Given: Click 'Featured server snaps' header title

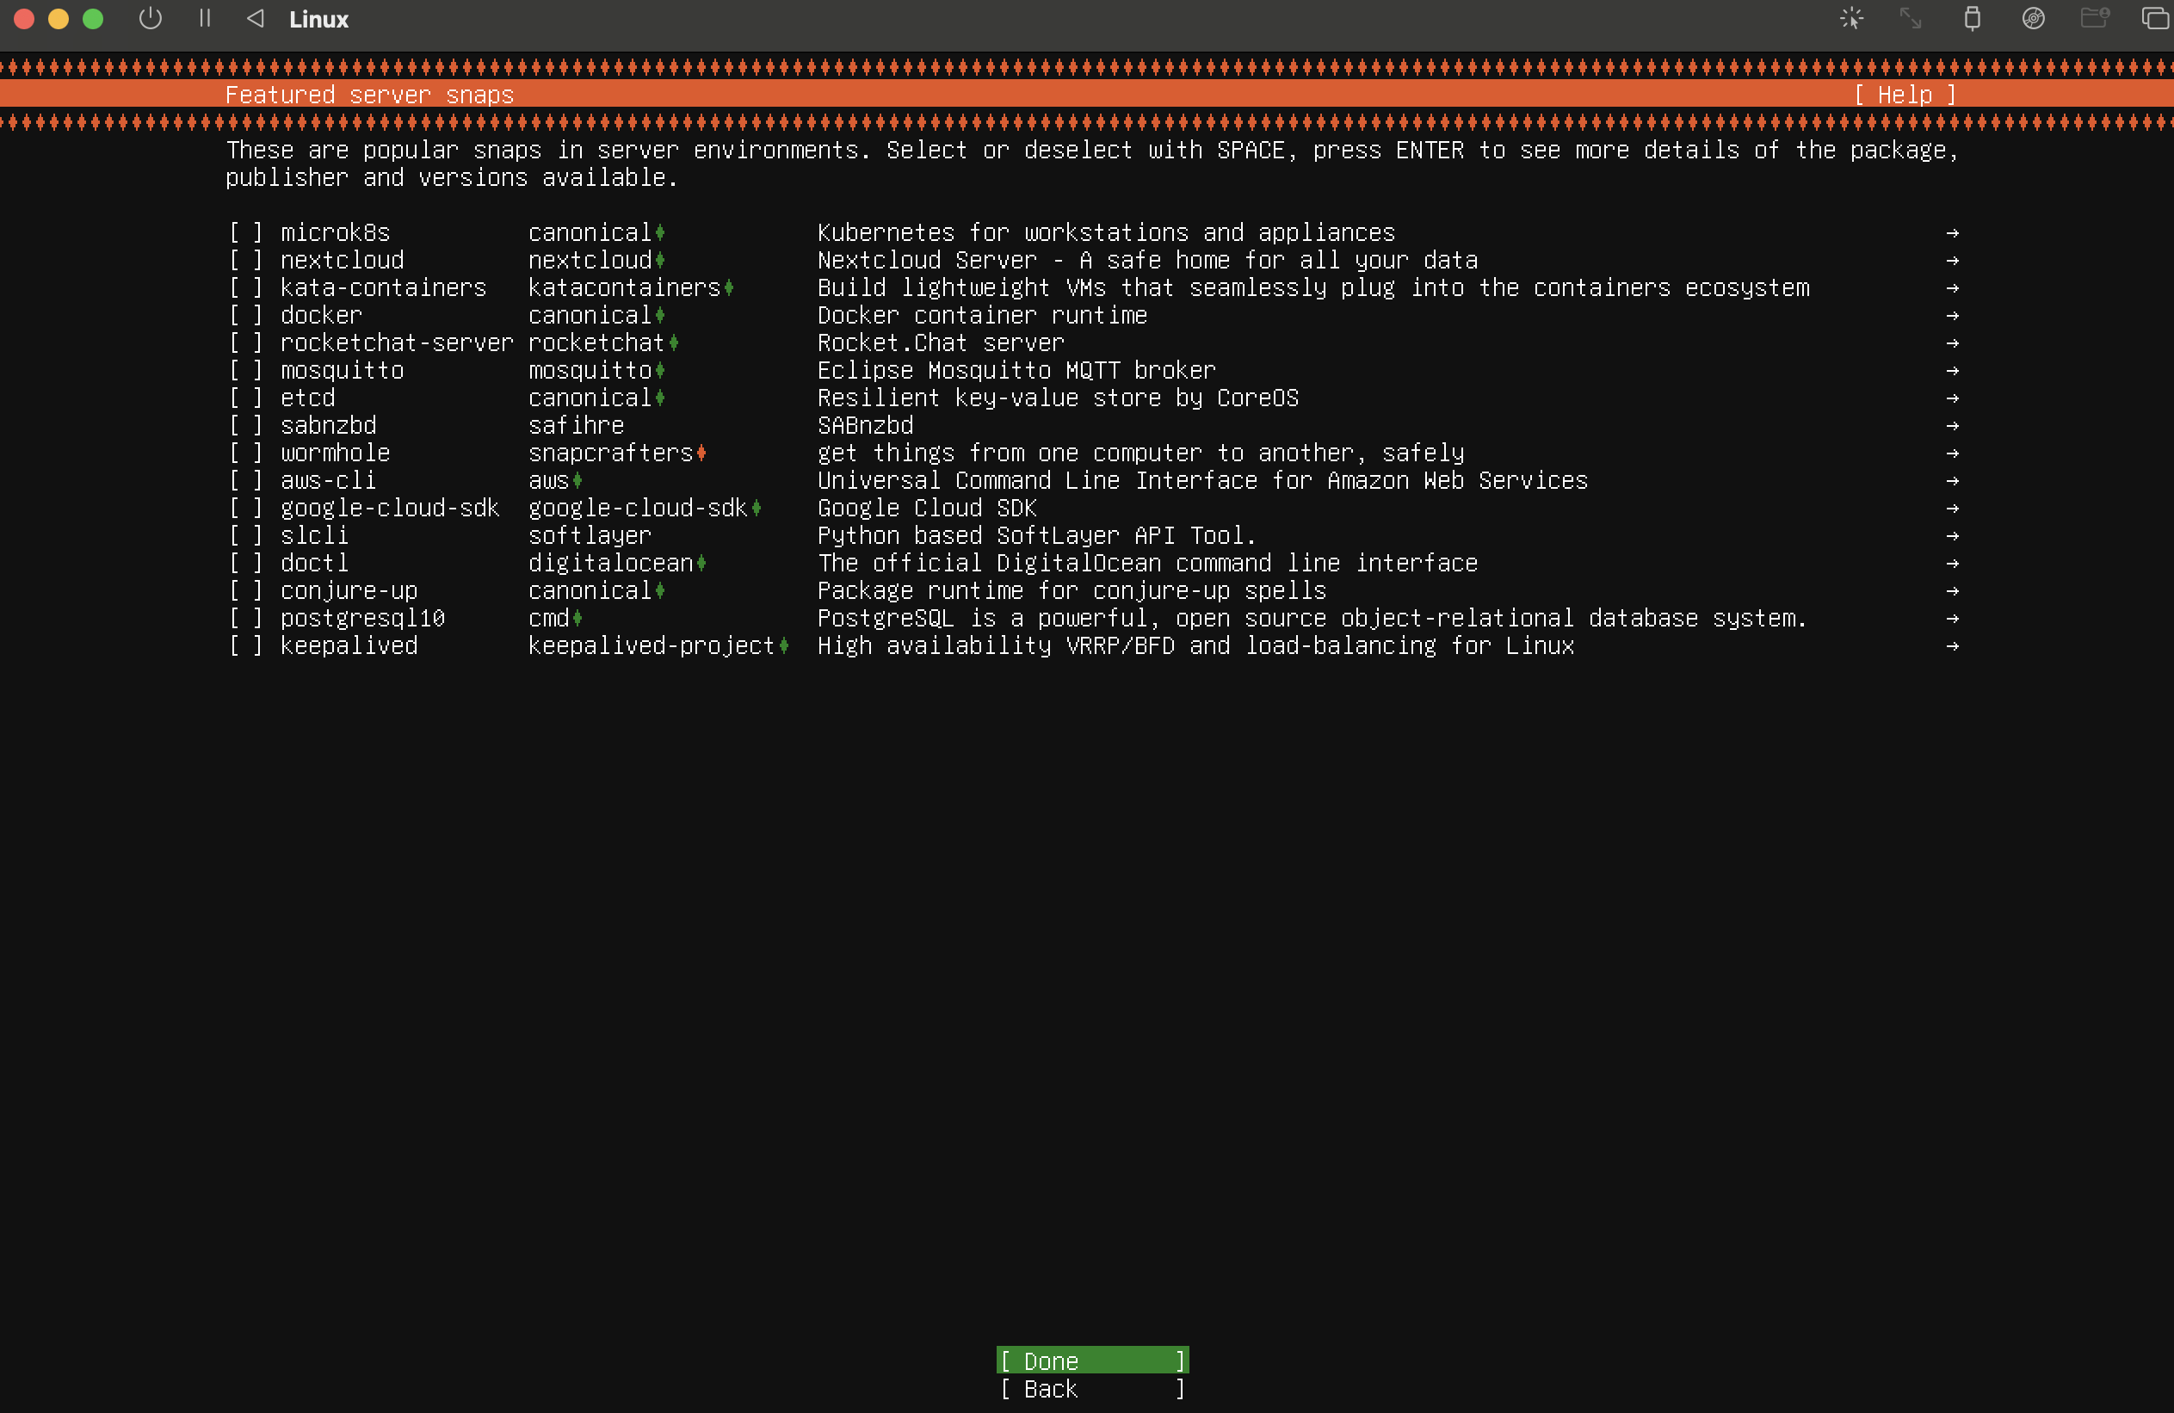Looking at the screenshot, I should 370,95.
